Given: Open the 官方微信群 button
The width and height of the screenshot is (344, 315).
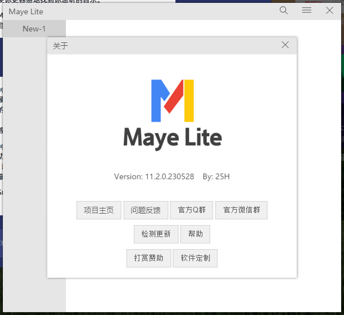Looking at the screenshot, I should tap(241, 210).
